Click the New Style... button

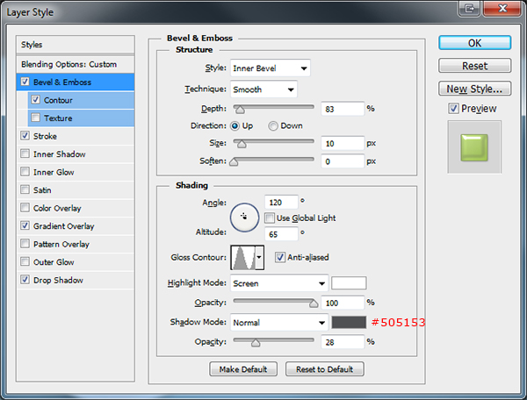click(474, 89)
